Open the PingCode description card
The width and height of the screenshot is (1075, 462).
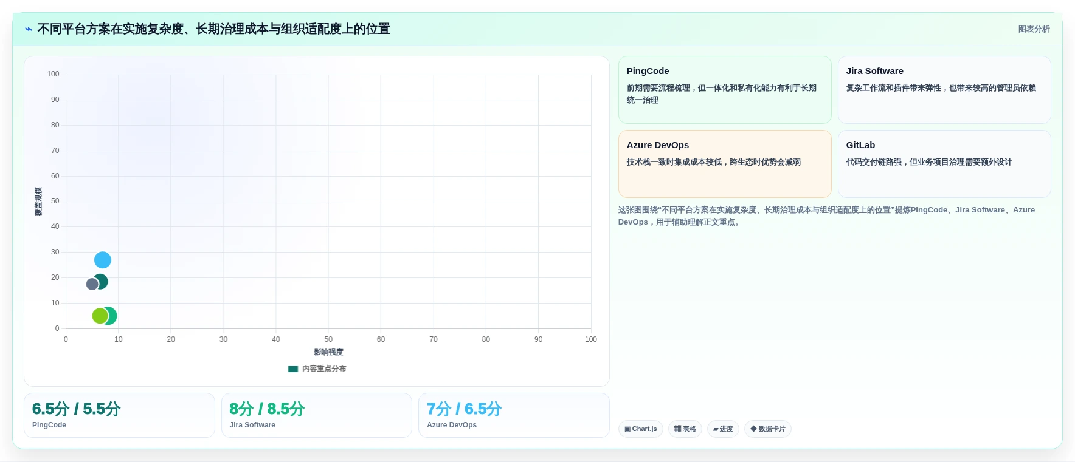coord(725,90)
